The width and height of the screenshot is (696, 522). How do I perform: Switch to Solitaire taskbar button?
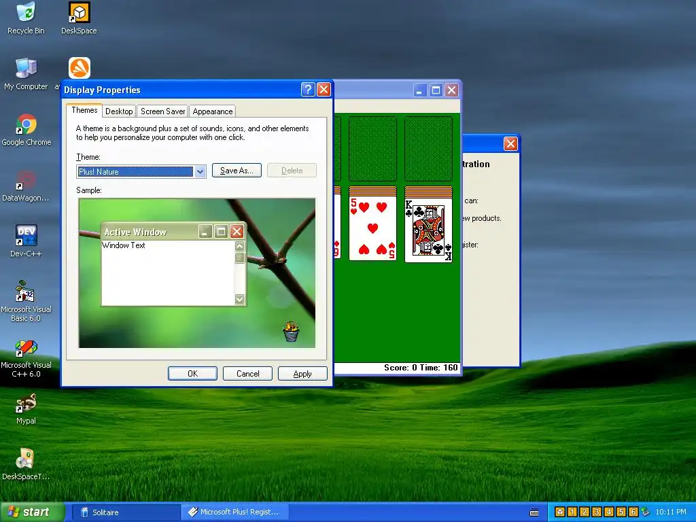click(125, 512)
